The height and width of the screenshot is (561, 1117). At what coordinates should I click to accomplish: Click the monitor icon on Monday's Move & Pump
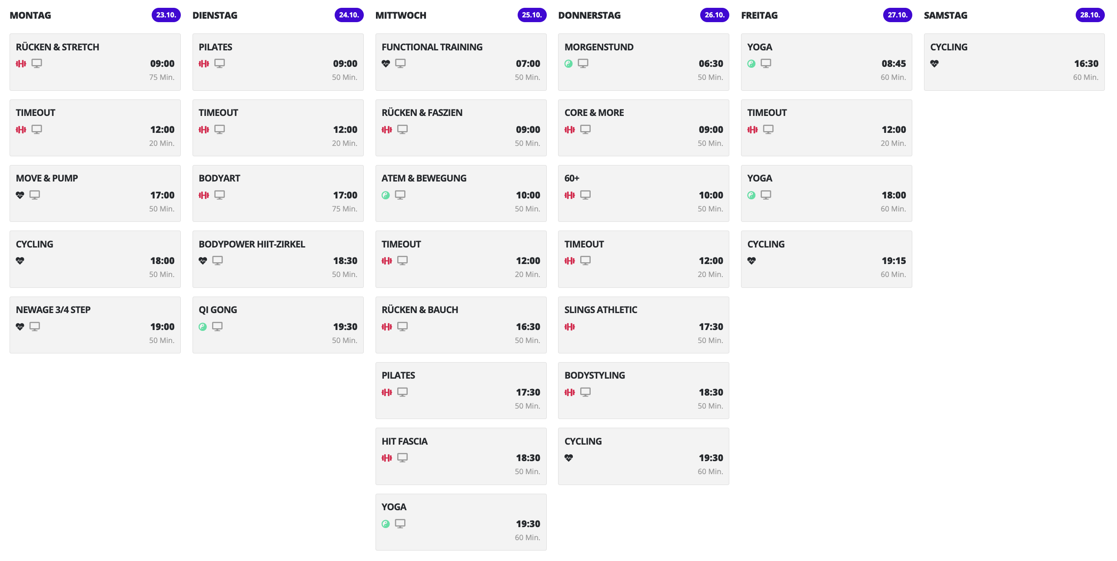[35, 195]
